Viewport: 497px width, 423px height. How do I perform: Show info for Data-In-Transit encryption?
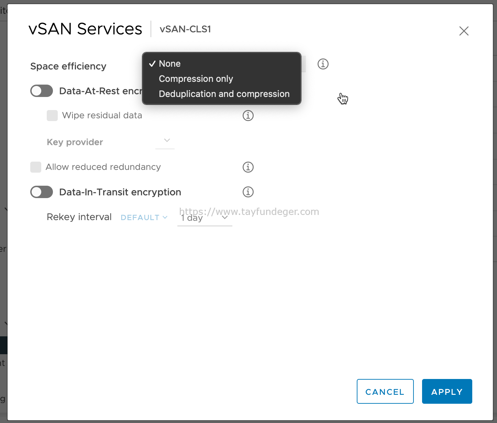click(x=248, y=192)
